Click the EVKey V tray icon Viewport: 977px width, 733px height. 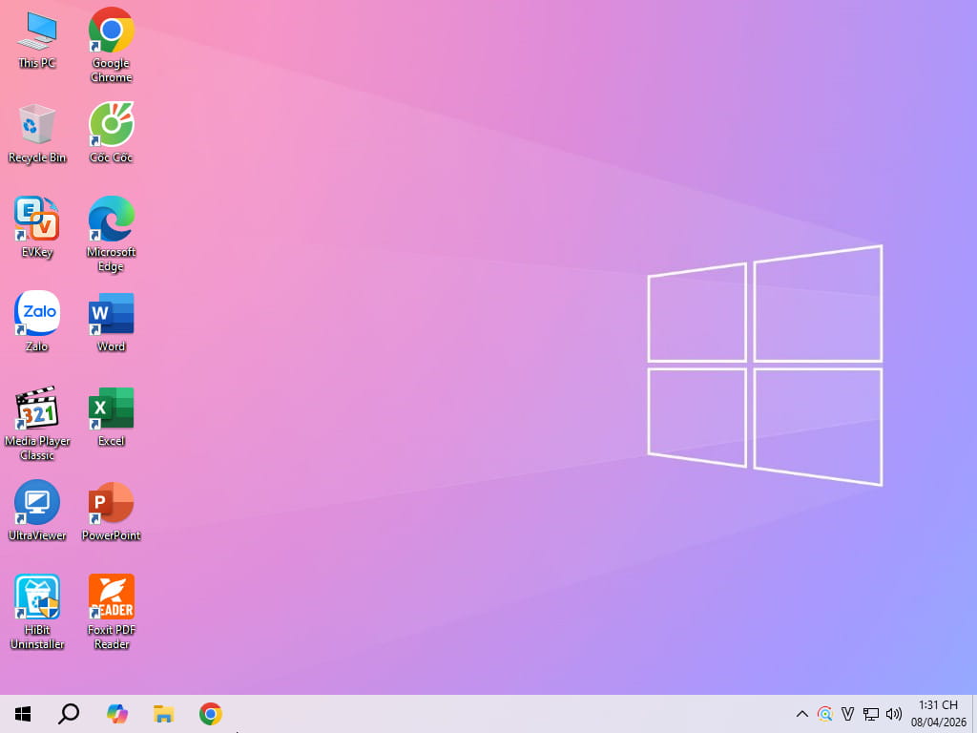tap(847, 714)
